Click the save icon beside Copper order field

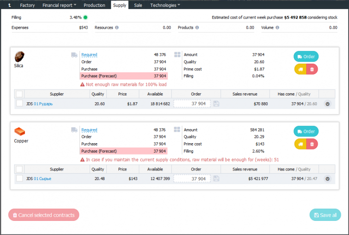click(x=216, y=179)
